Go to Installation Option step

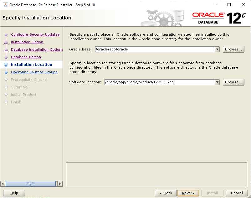point(27,42)
